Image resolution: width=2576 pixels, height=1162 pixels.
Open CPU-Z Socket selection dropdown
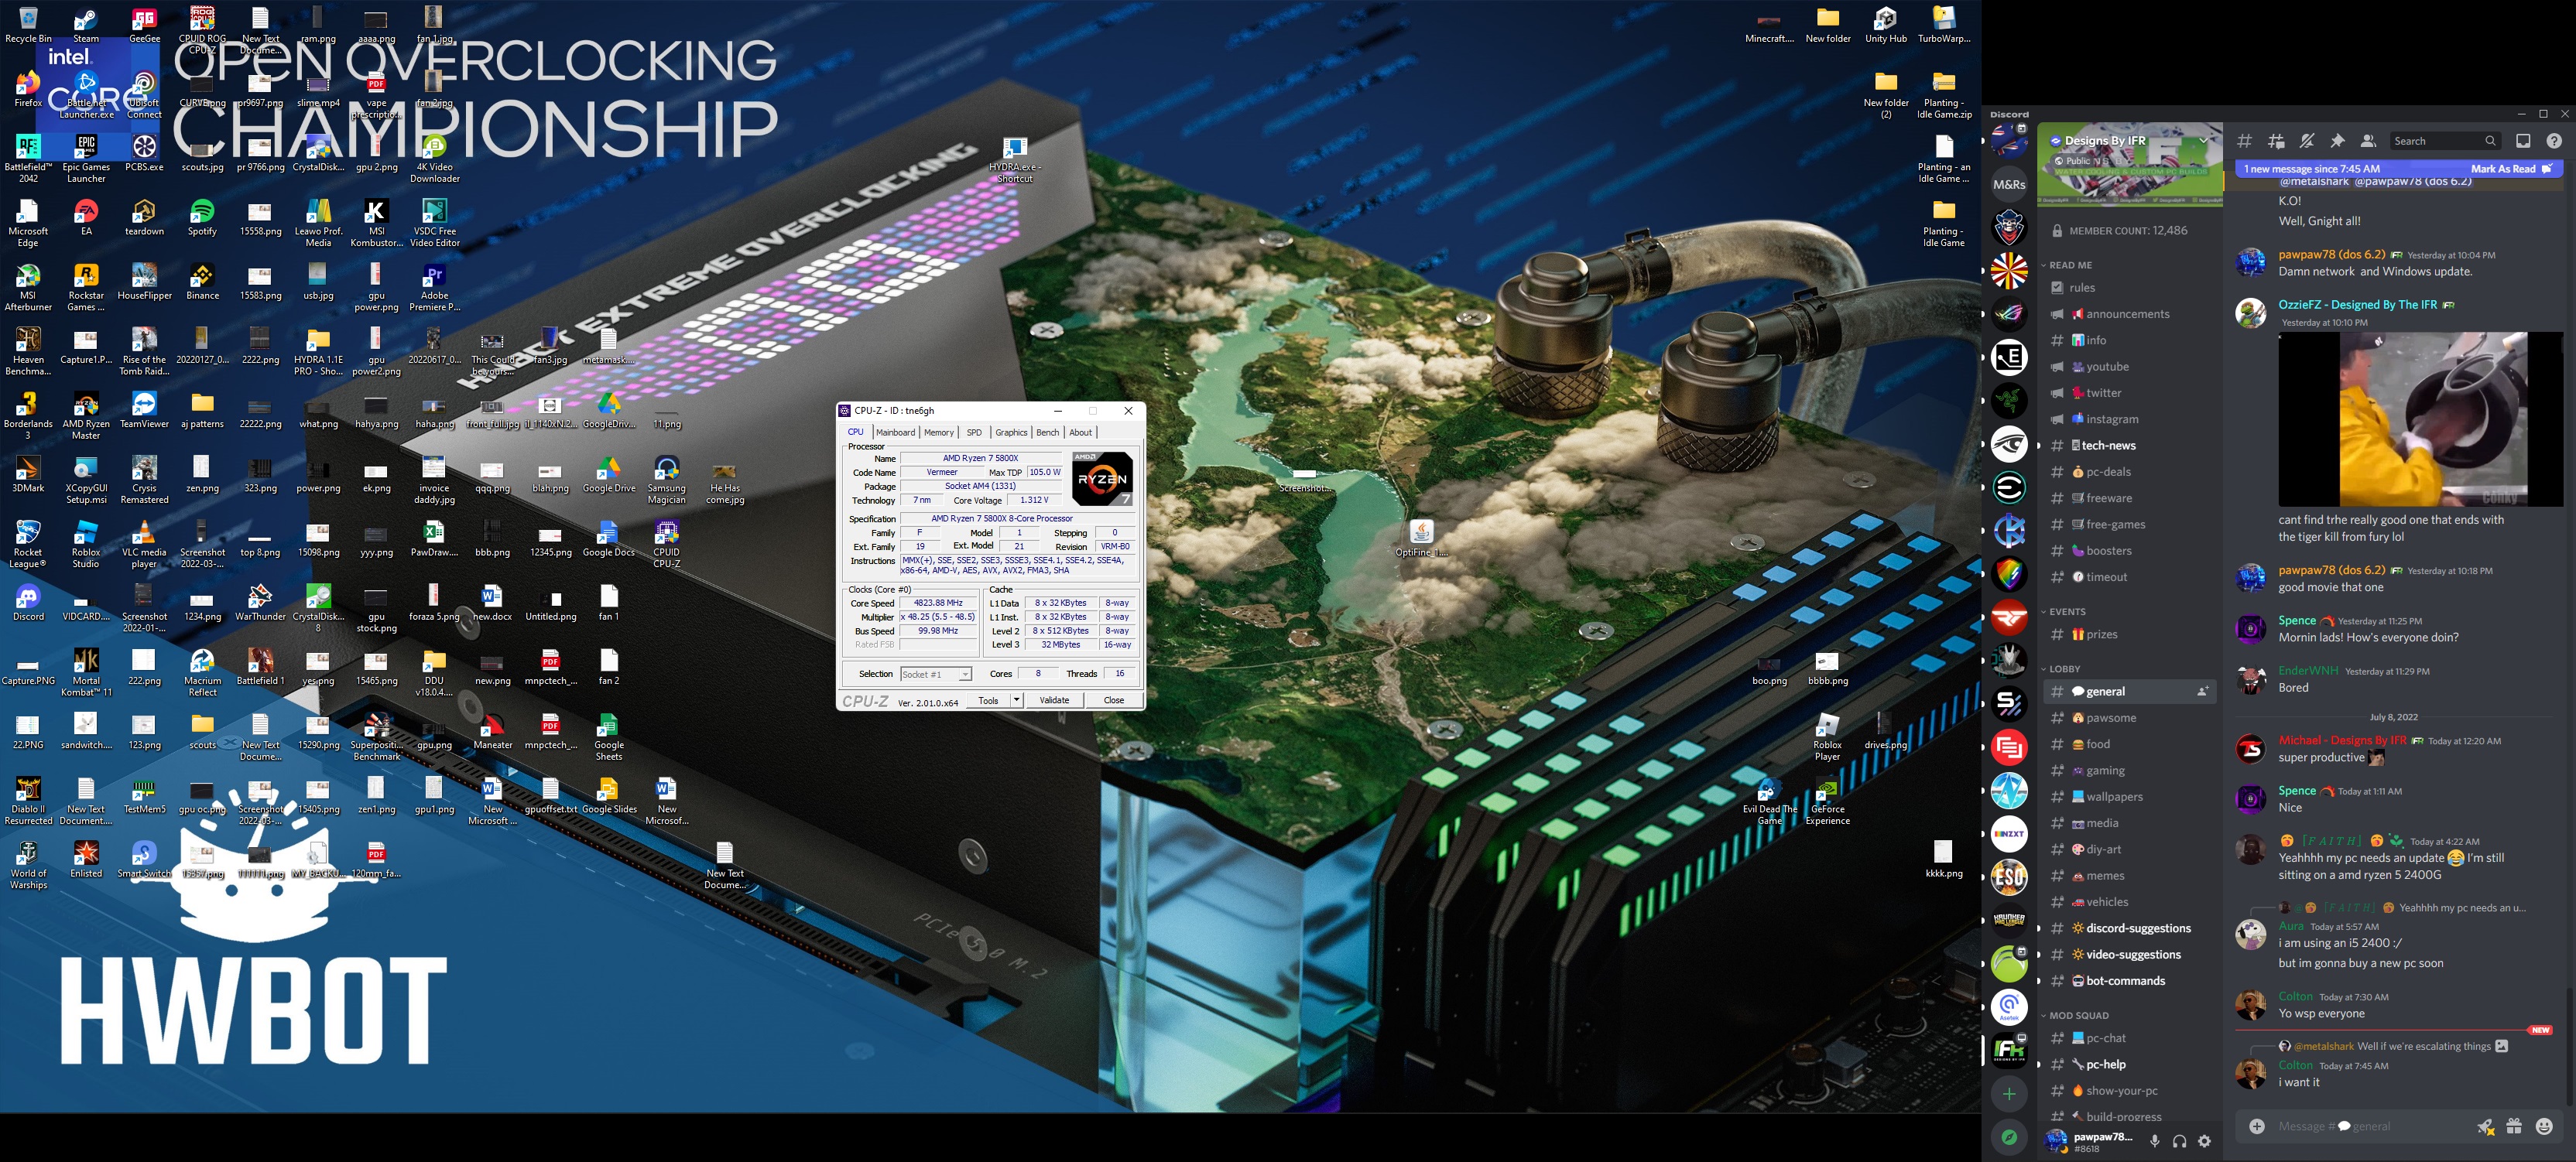click(x=936, y=675)
